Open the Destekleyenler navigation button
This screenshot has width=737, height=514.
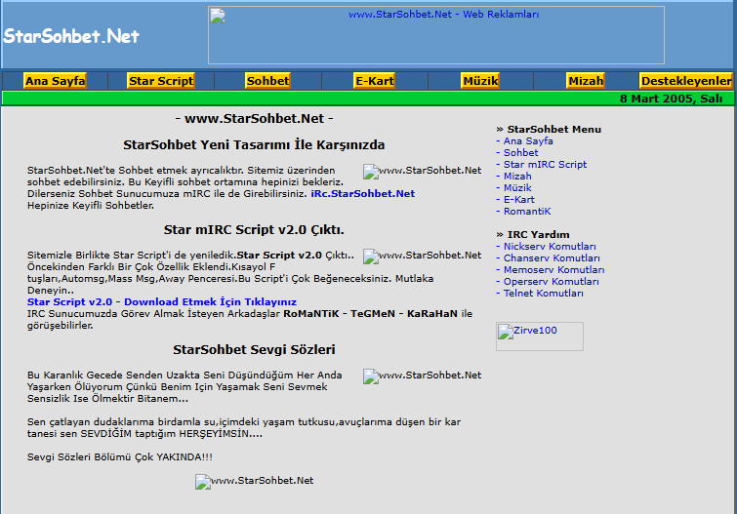click(686, 81)
